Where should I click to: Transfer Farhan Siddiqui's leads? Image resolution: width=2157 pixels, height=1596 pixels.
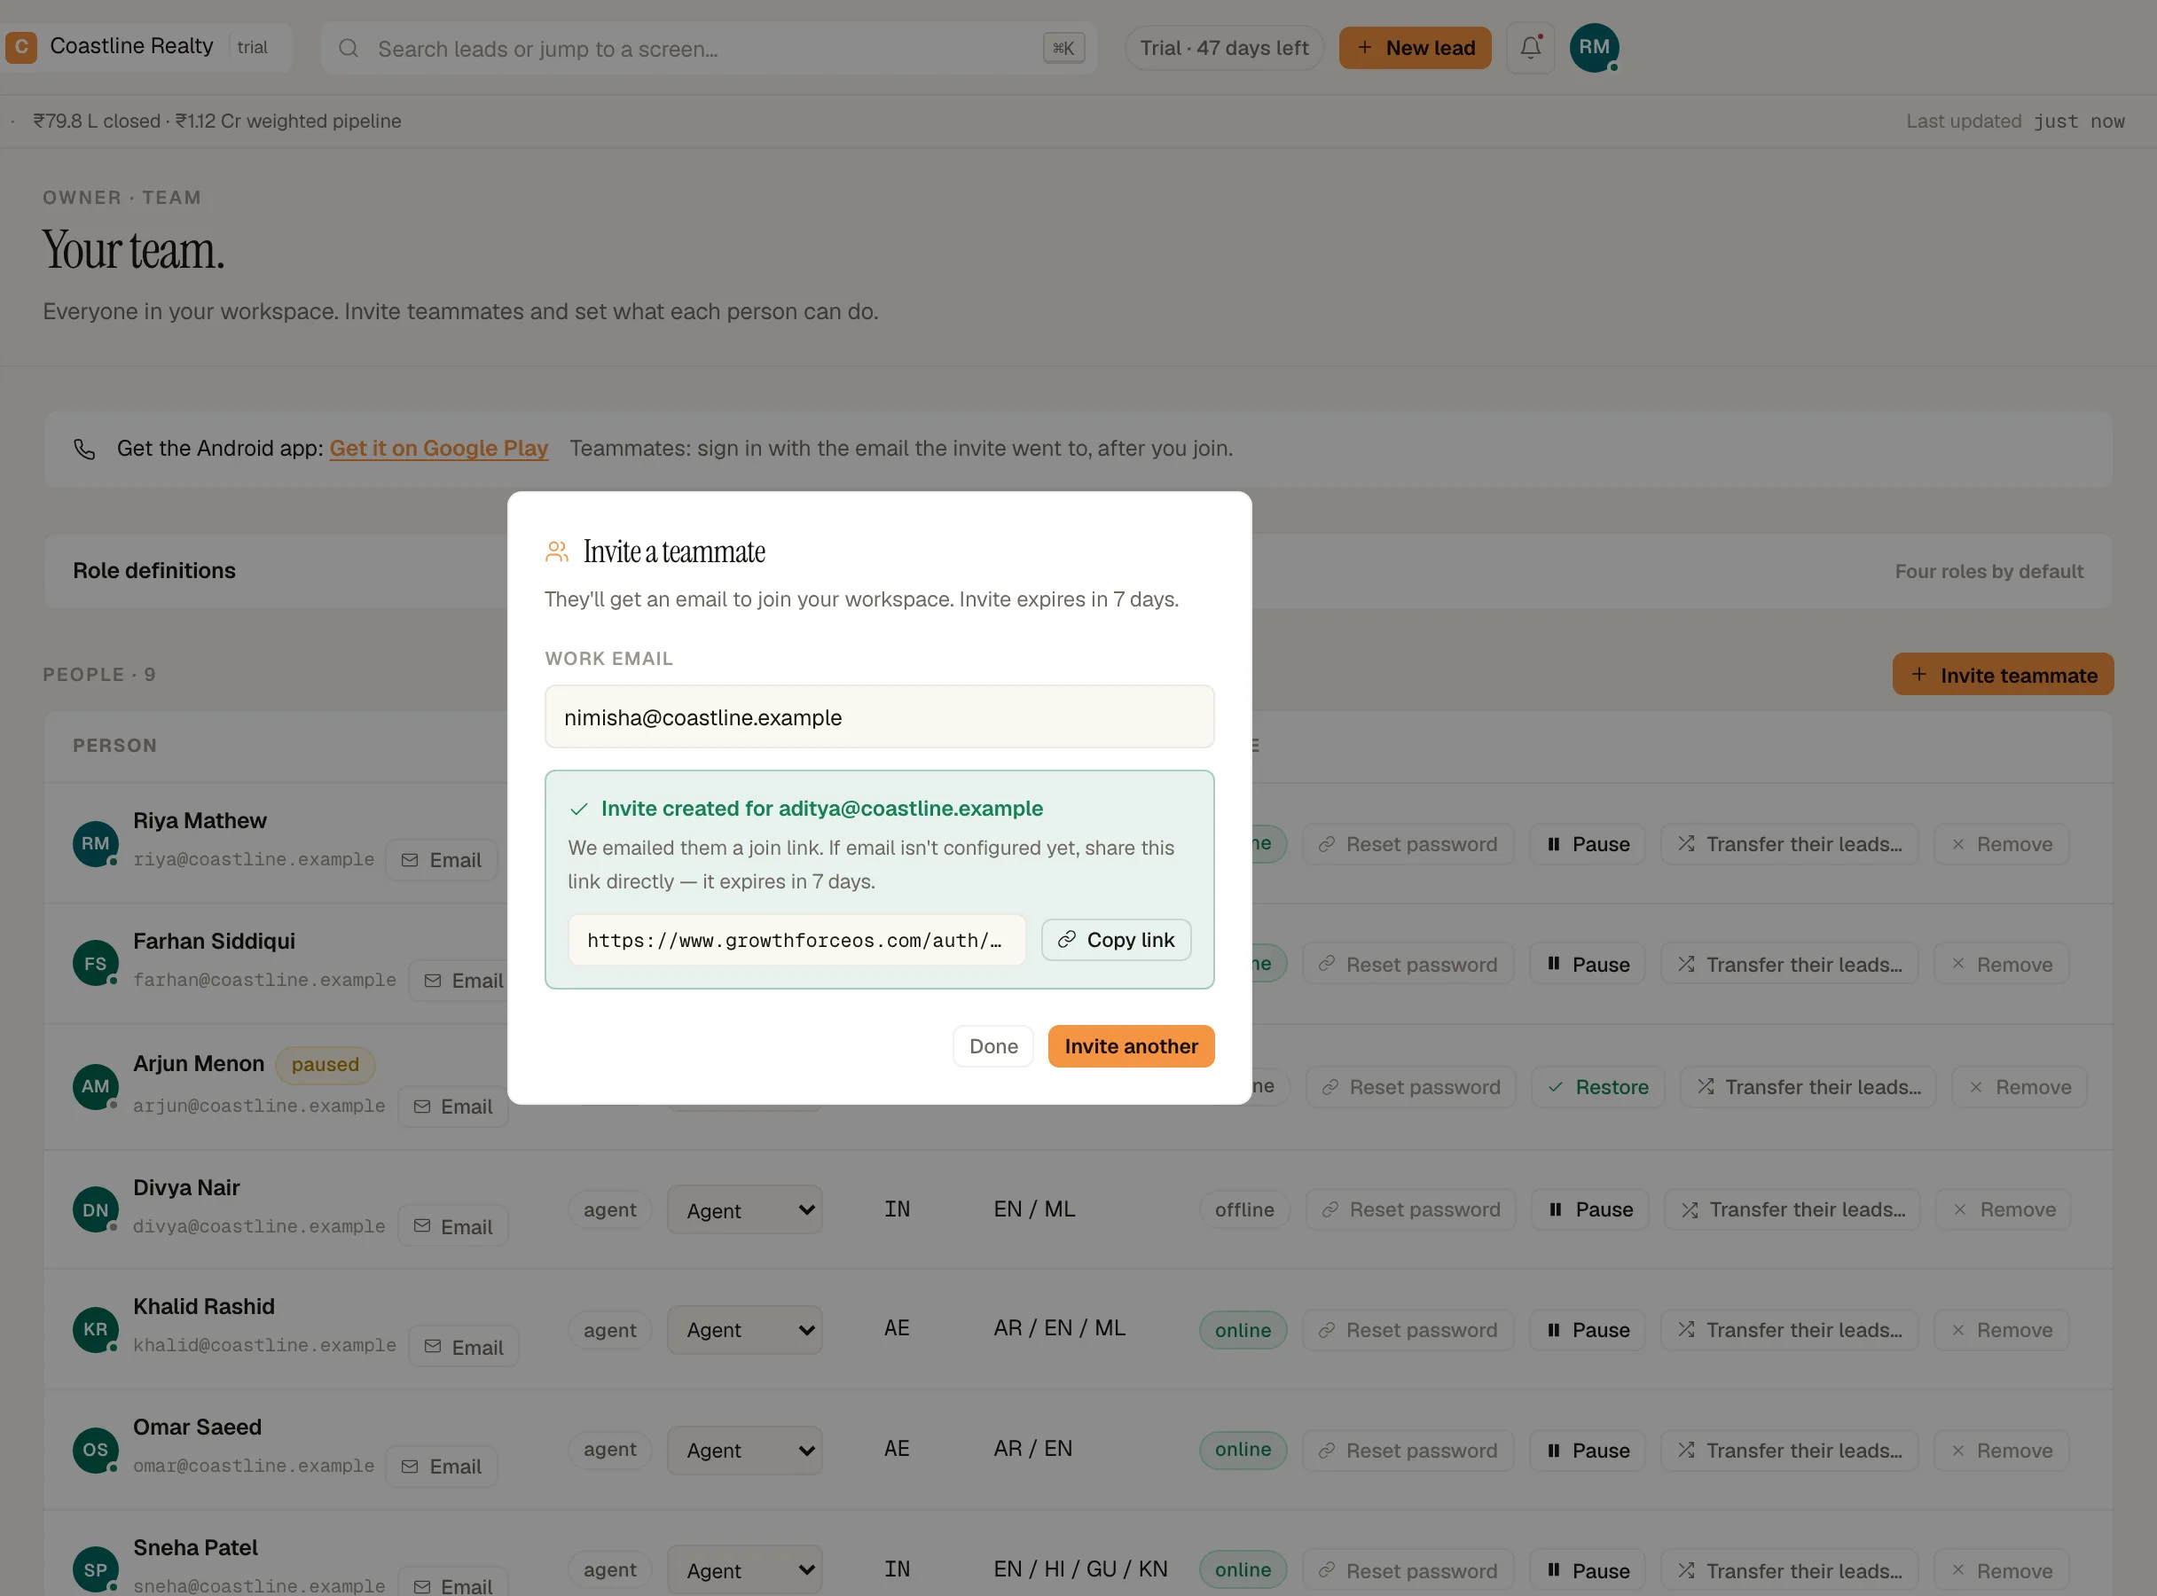(1790, 964)
